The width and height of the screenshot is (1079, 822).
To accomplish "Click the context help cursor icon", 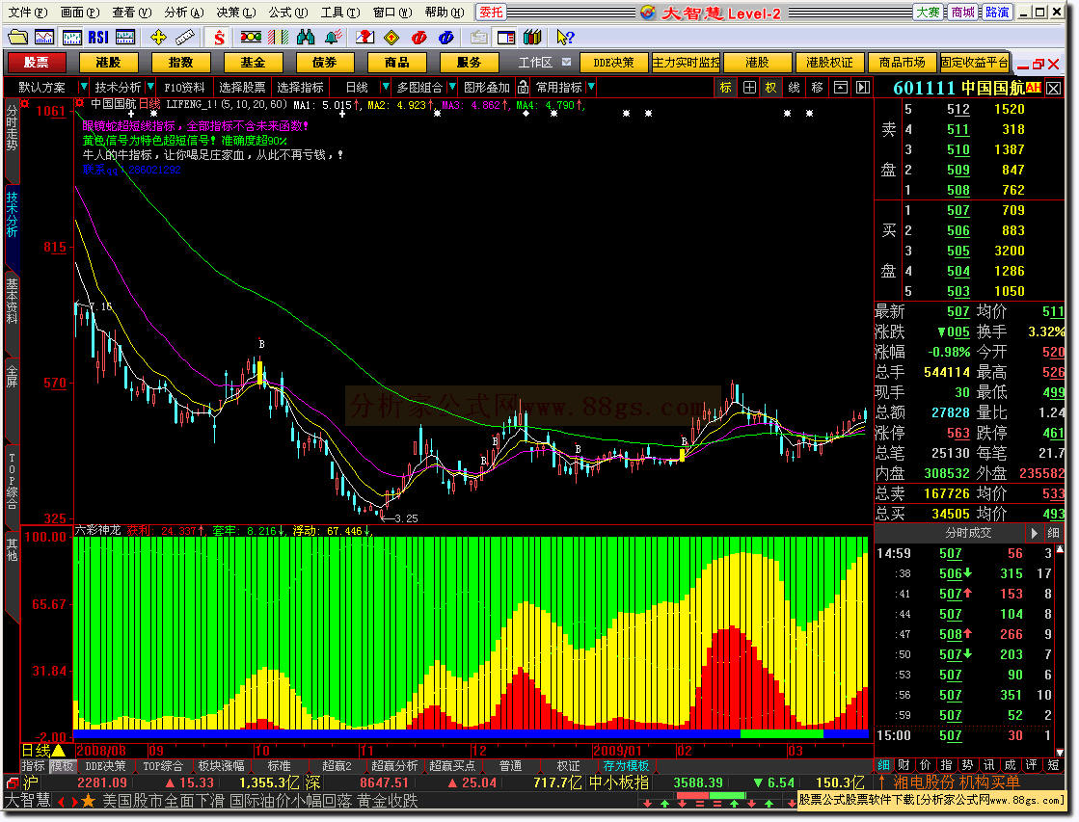I will (565, 38).
